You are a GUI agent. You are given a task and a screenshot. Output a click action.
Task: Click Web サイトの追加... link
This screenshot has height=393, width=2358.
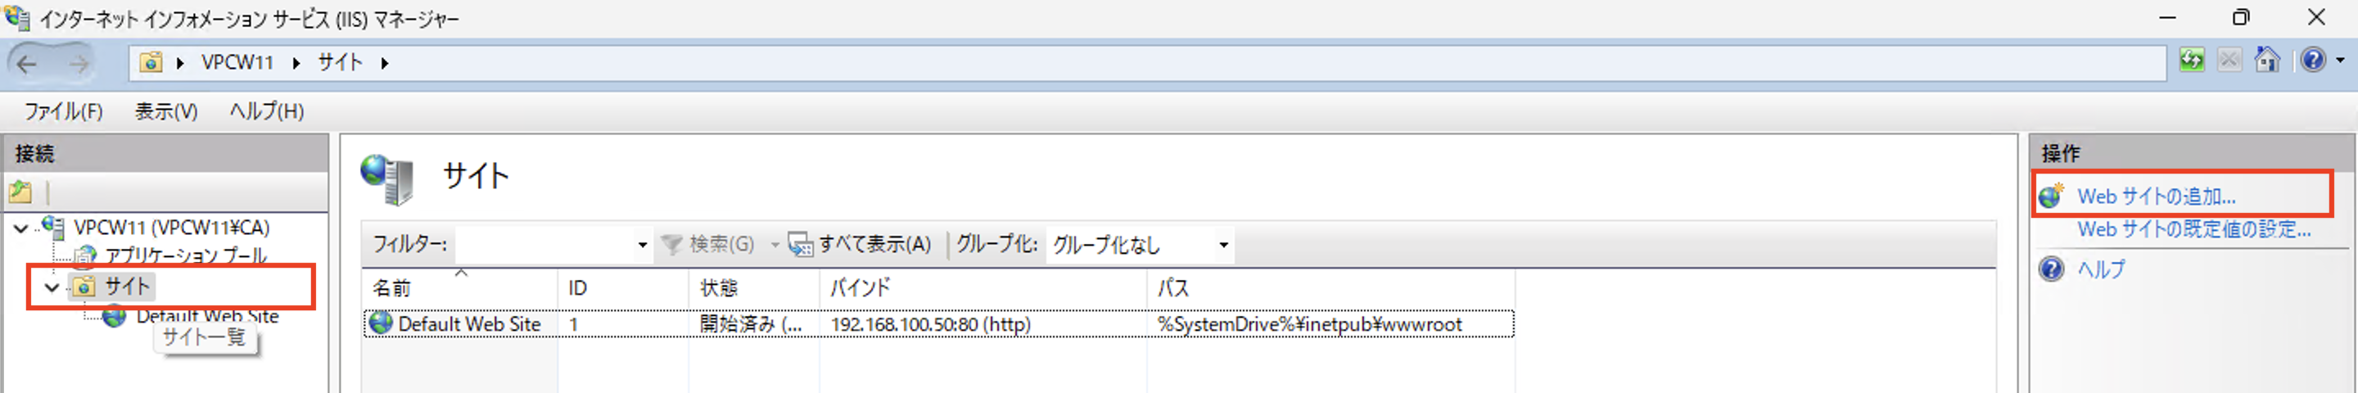pos(2156,196)
